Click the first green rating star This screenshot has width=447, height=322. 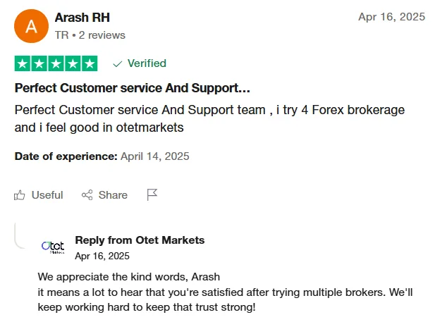pos(23,63)
